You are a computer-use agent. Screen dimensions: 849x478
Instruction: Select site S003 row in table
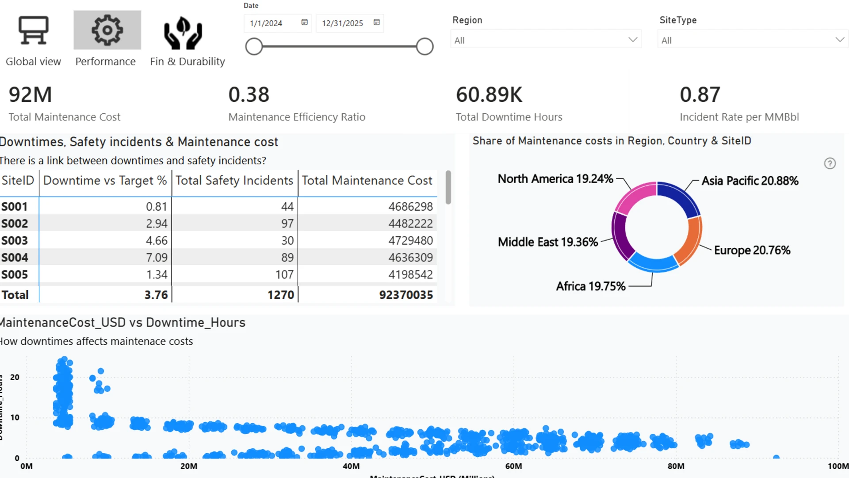coord(218,240)
